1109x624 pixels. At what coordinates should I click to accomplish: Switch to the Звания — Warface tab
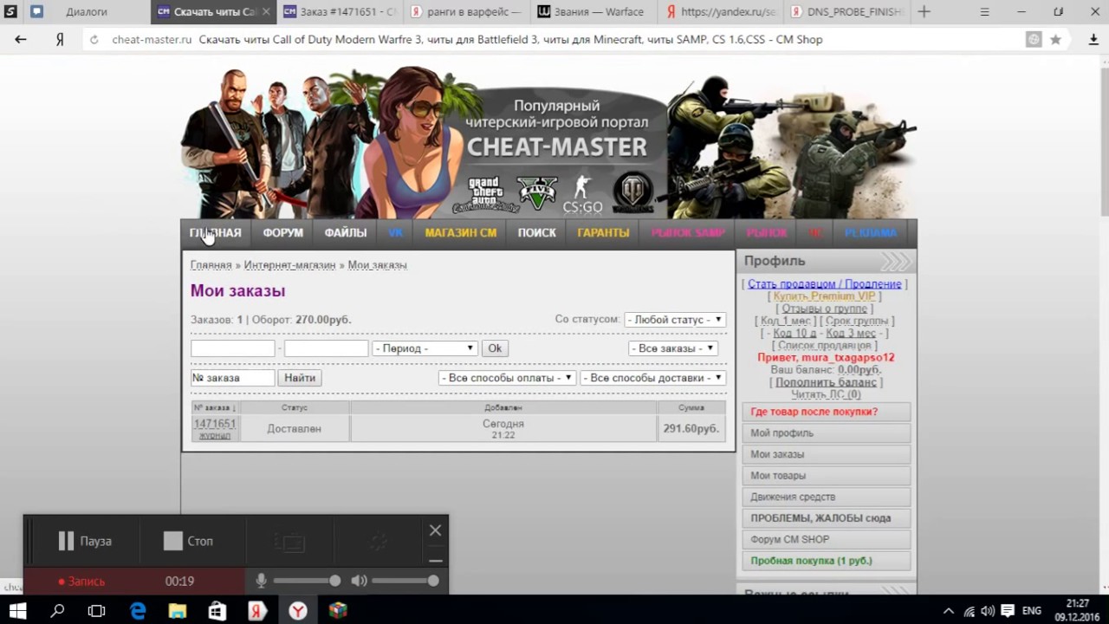tap(593, 11)
